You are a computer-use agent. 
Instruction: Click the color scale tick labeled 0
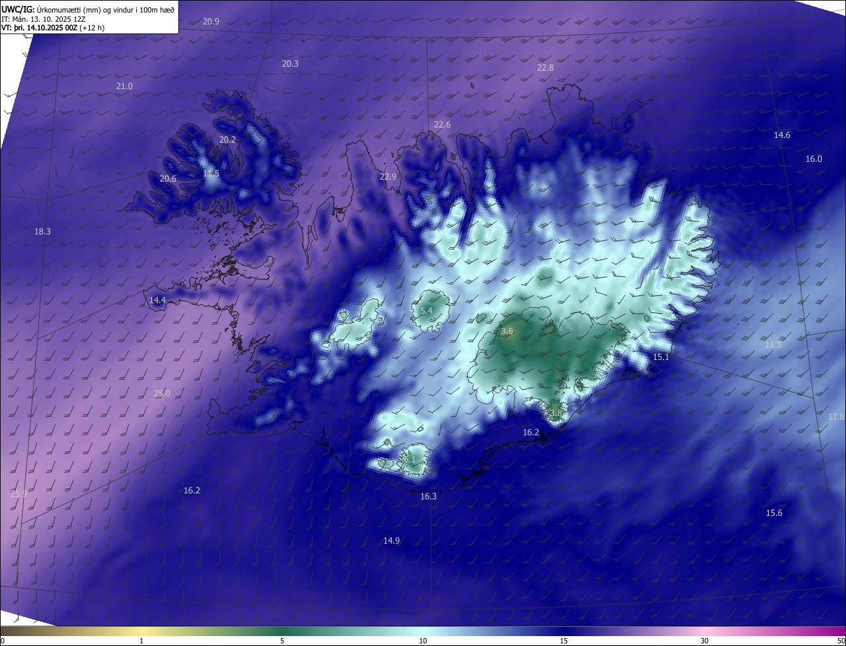(x=3, y=641)
